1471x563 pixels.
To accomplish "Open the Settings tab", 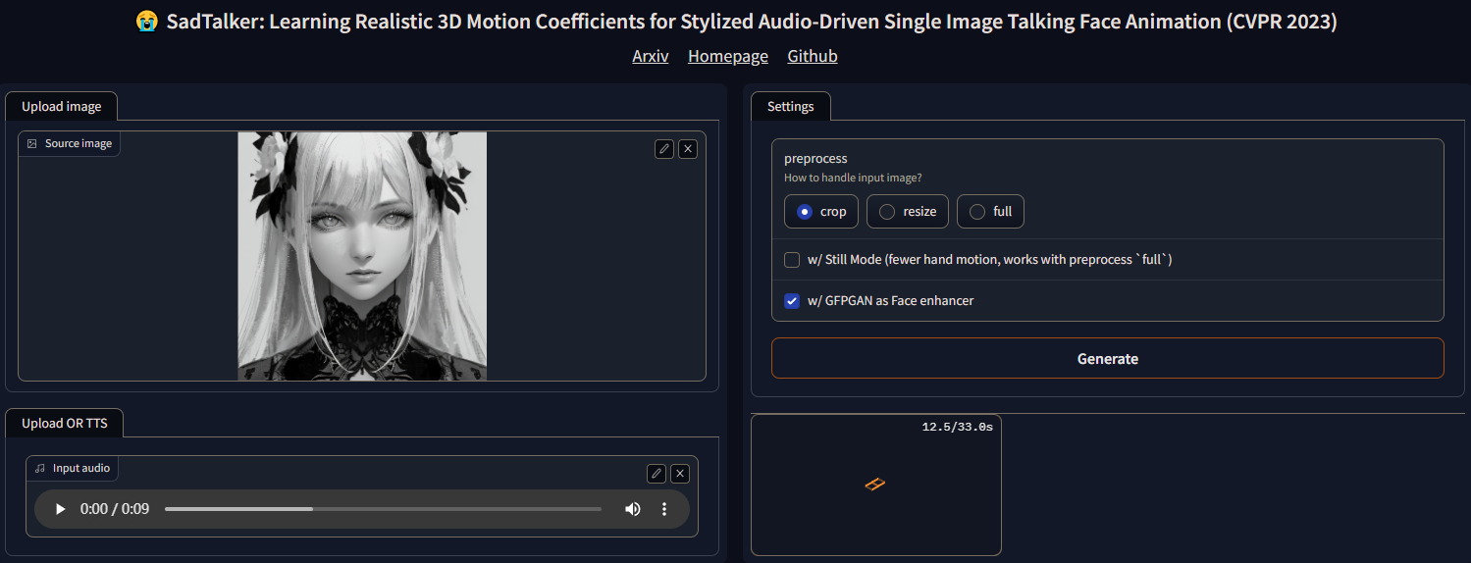I will point(791,106).
